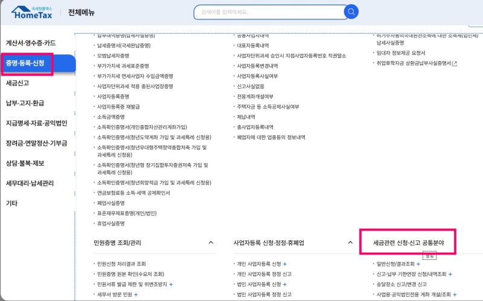The image size is (483, 301).
Task: Expand plus next to 개인 사업자등록 신청
Action: point(285,264)
